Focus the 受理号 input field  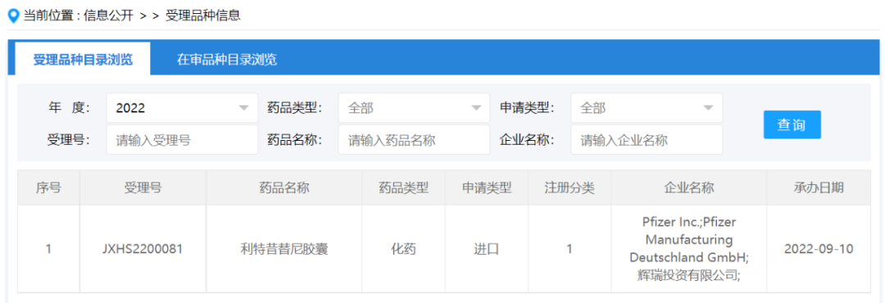tap(182, 140)
